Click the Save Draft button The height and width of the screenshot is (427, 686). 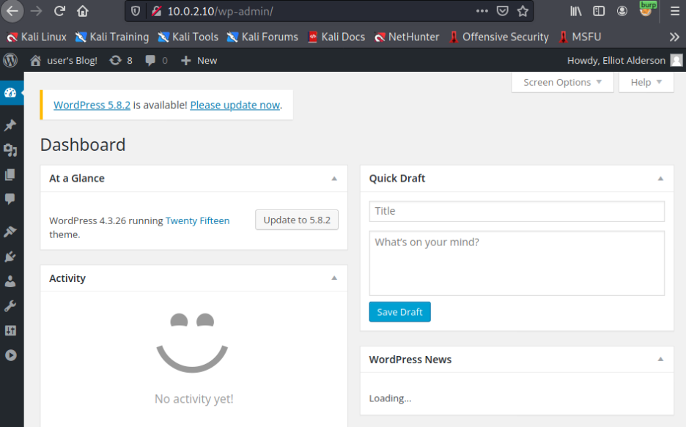(399, 312)
